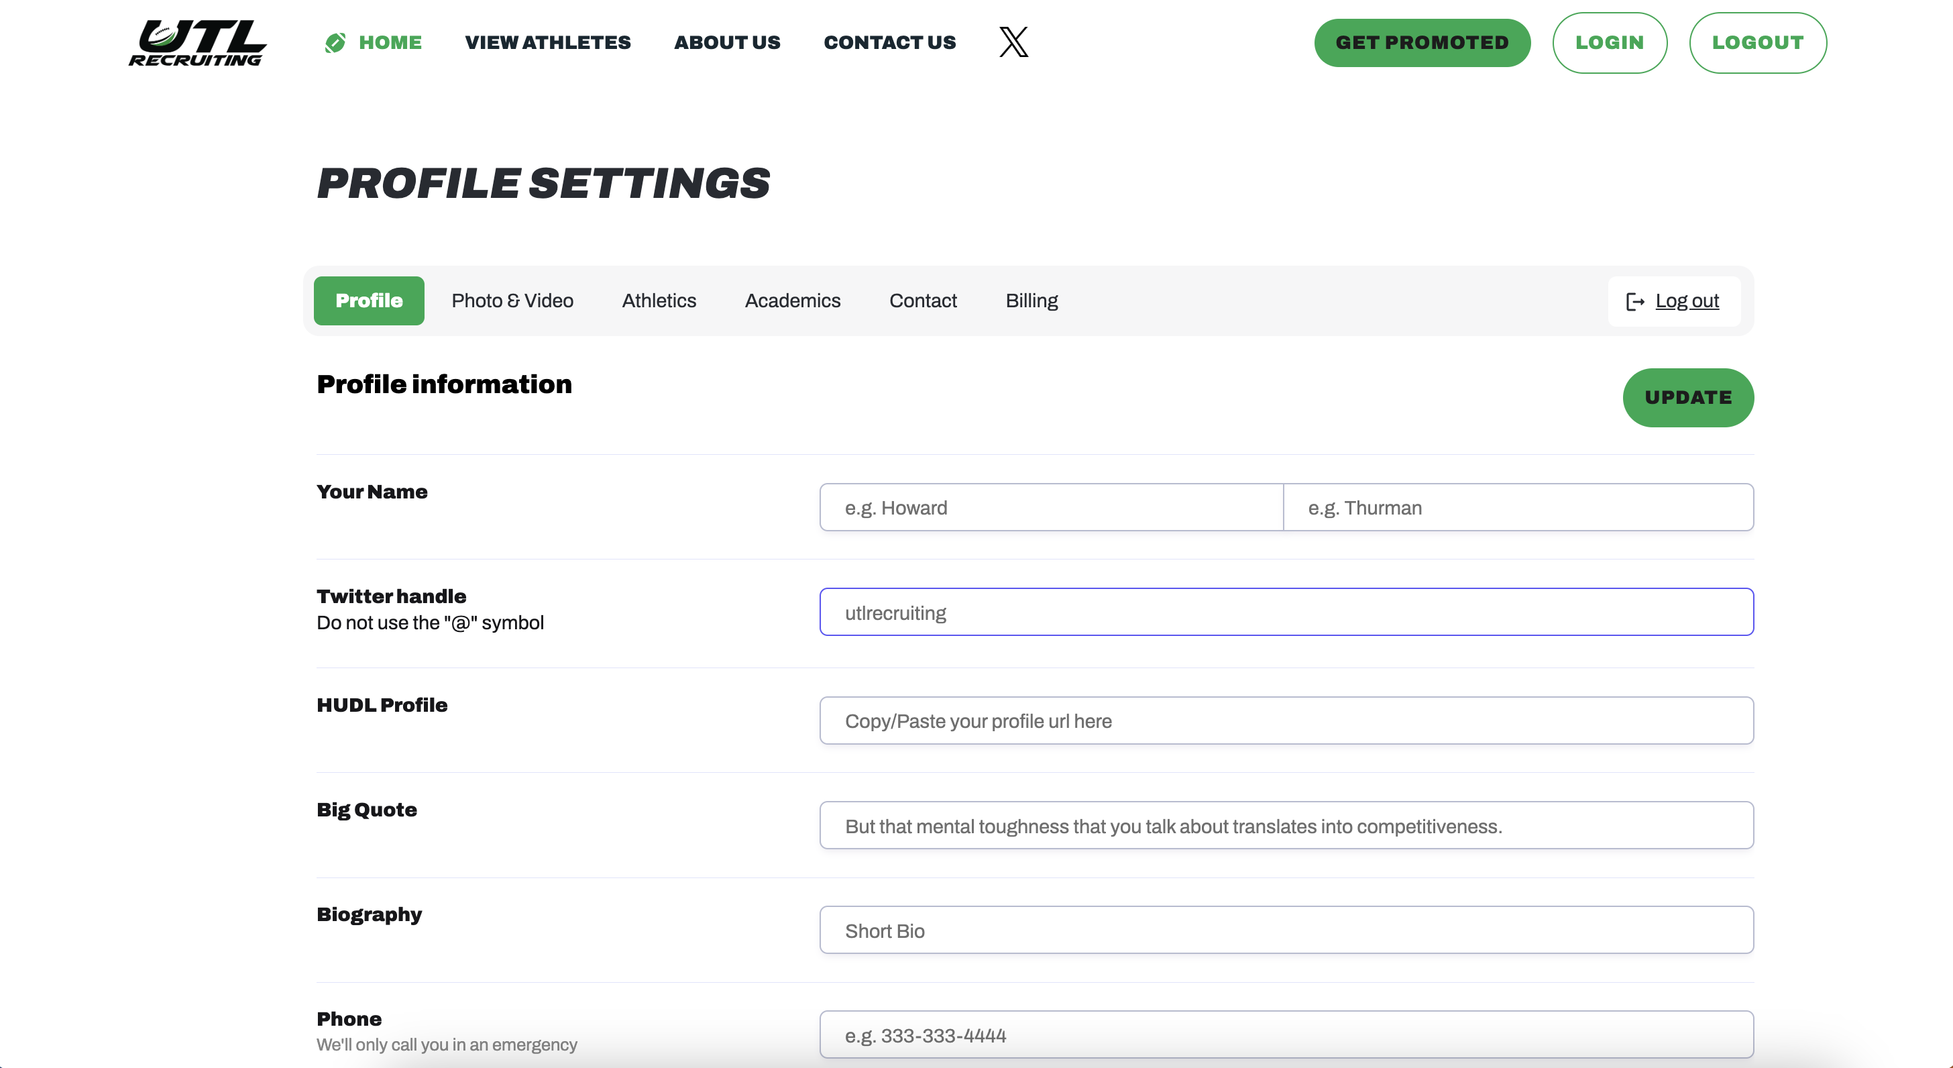This screenshot has height=1068, width=1953.
Task: Click the Twitter handle label
Action: pos(391,596)
